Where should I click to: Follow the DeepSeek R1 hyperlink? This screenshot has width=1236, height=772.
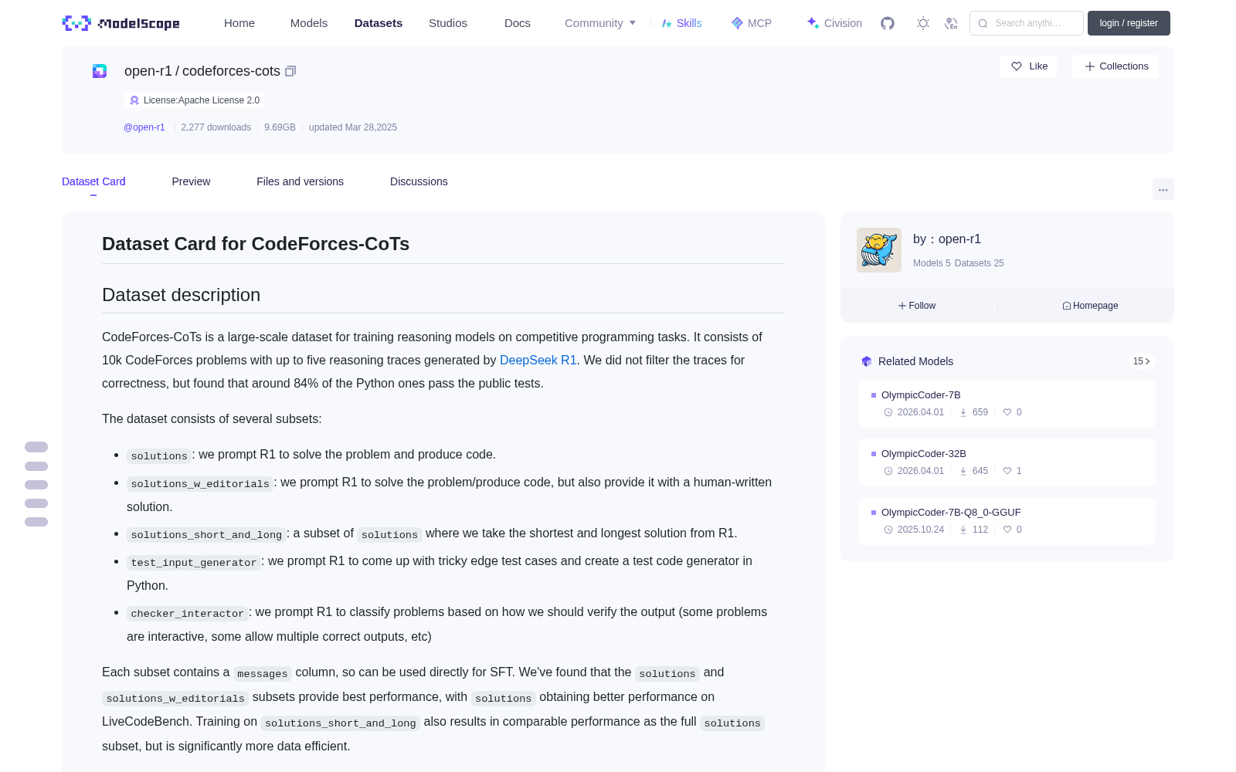(538, 360)
